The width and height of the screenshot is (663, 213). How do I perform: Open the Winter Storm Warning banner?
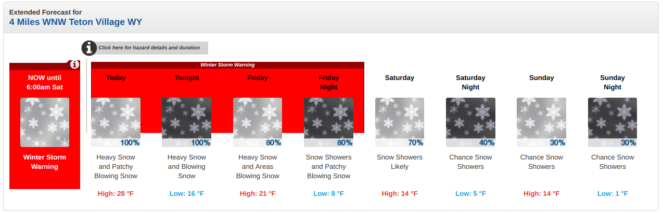click(x=227, y=65)
